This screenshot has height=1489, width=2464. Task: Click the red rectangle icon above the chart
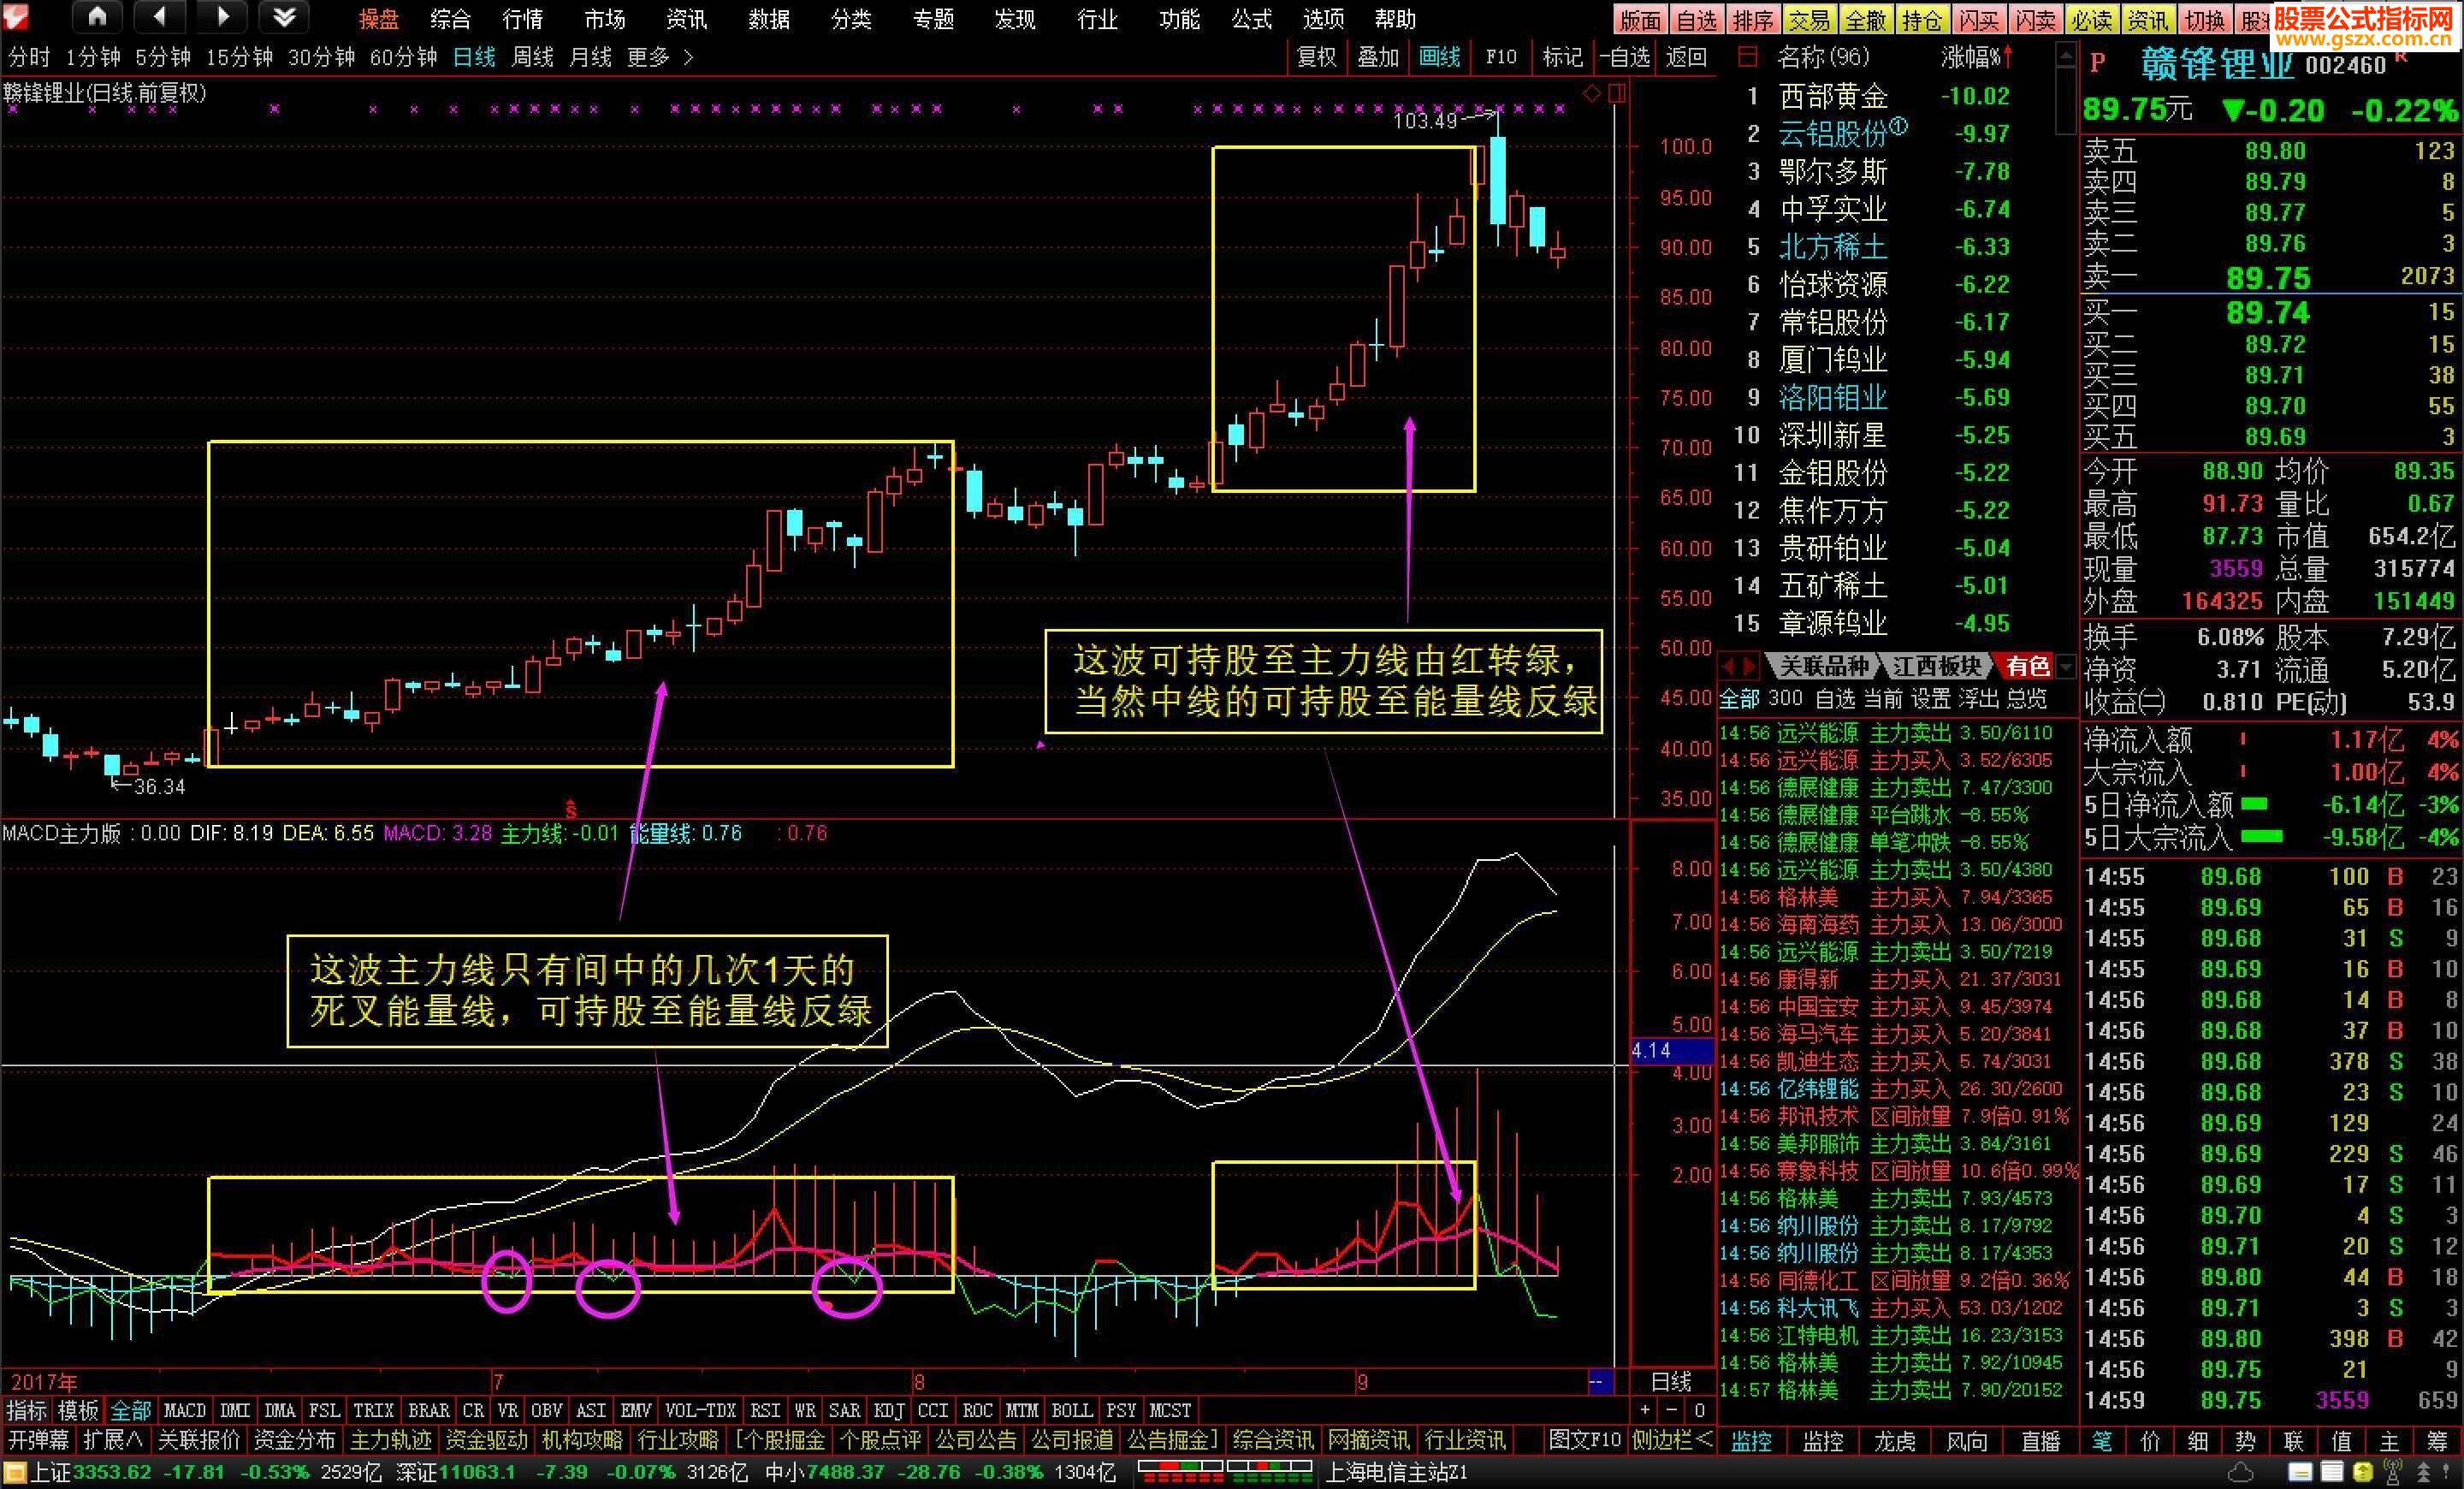[1617, 94]
